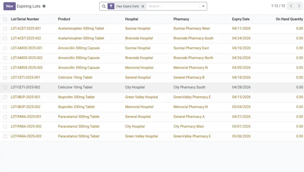Open lot LOT-CETI-2025-001
Screen dimensions: 304x172
click(25, 77)
